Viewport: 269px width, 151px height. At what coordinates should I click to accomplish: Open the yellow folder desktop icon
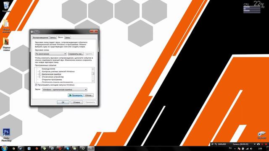(6, 26)
